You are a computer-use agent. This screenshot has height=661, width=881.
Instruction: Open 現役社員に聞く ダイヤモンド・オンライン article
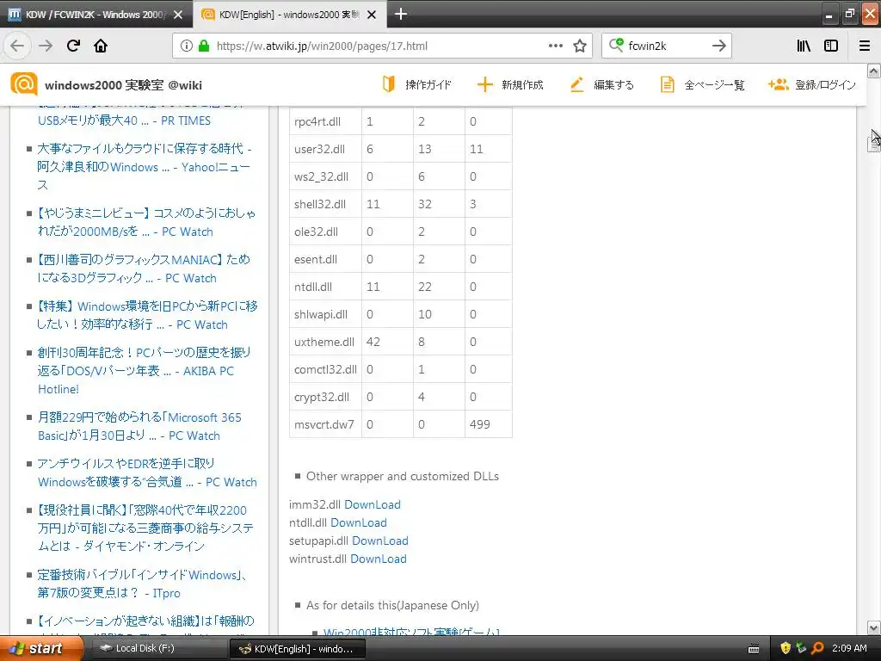pos(145,528)
